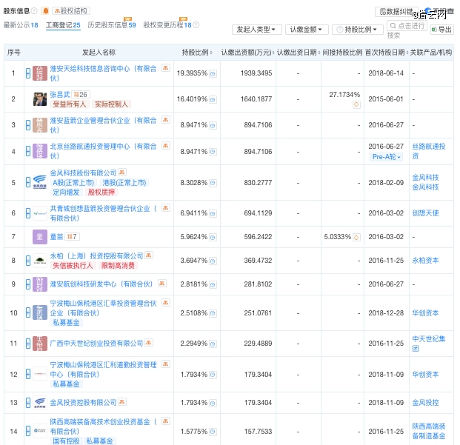Expand row 10 宁波梅山汇莘投资 details
The height and width of the screenshot is (445, 460).
tap(28, 312)
